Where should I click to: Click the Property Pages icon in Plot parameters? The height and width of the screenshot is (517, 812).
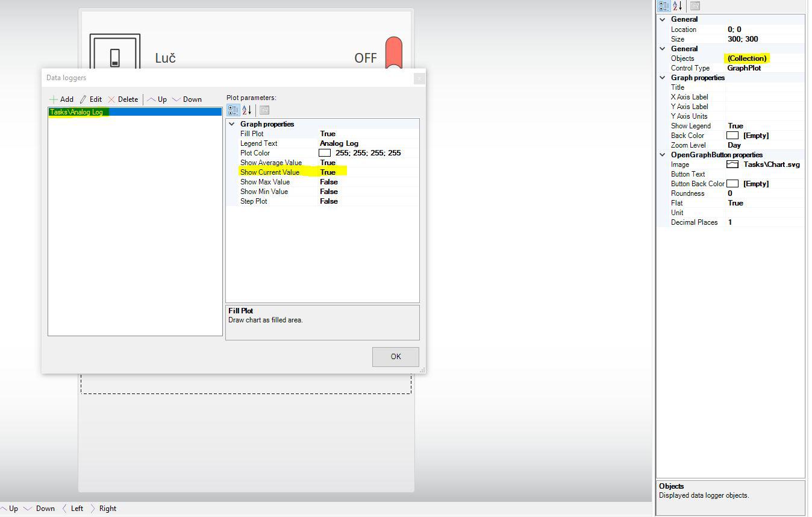[x=264, y=110]
